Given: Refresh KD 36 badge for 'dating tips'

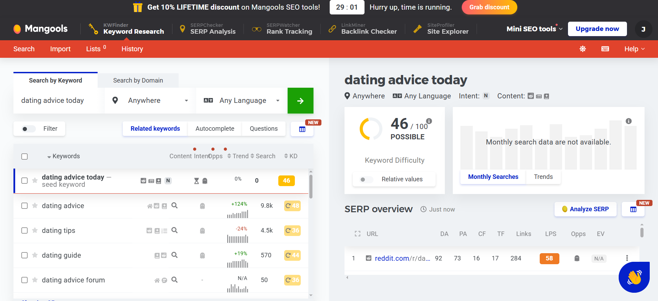Looking at the screenshot, I should pyautogui.click(x=292, y=230).
